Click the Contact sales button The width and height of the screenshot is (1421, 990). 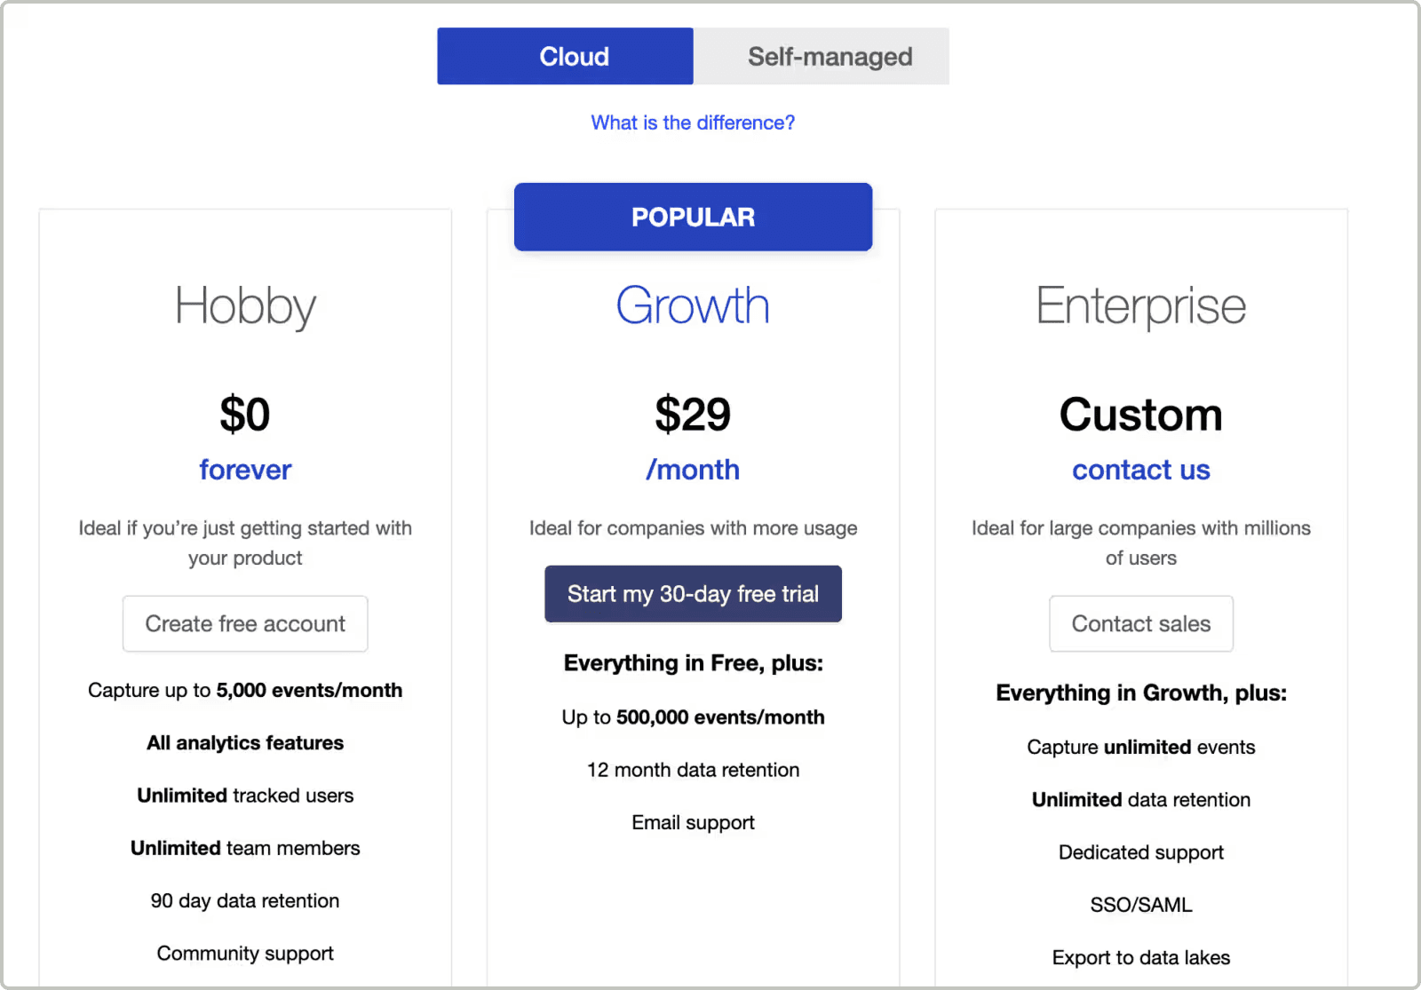coord(1140,623)
